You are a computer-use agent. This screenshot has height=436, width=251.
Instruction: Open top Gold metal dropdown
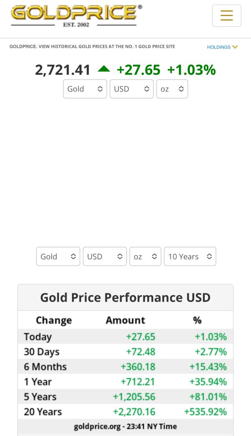point(85,89)
